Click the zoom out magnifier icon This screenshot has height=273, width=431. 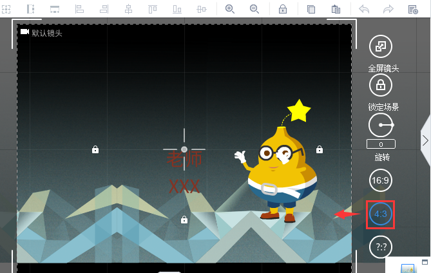click(x=254, y=9)
